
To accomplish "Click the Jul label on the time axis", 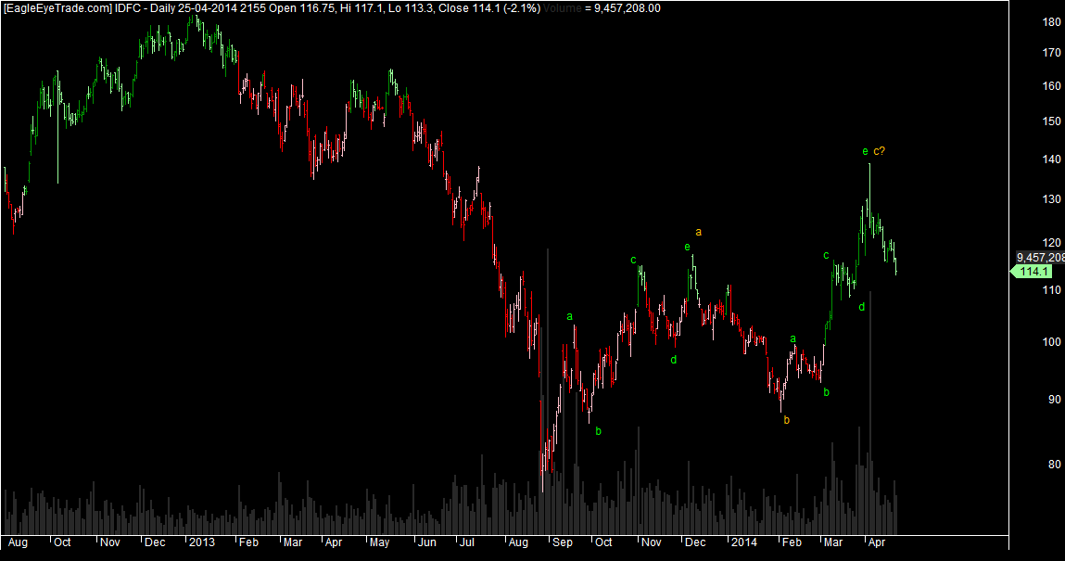I will 466,542.
